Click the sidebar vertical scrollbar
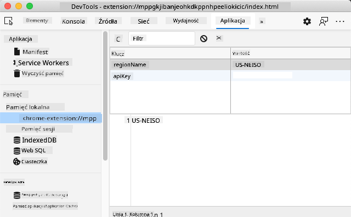Screen dimensions: 351x217 pyautogui.click(x=105, y=96)
